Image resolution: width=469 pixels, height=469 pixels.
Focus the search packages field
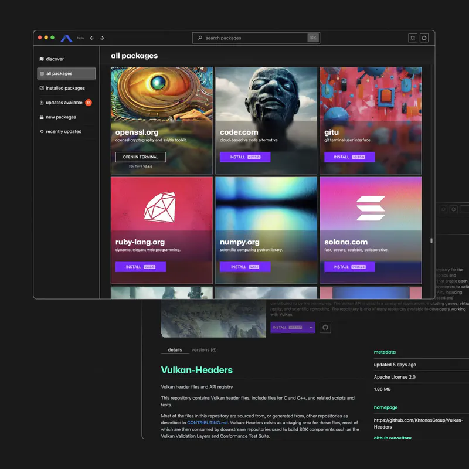(256, 38)
